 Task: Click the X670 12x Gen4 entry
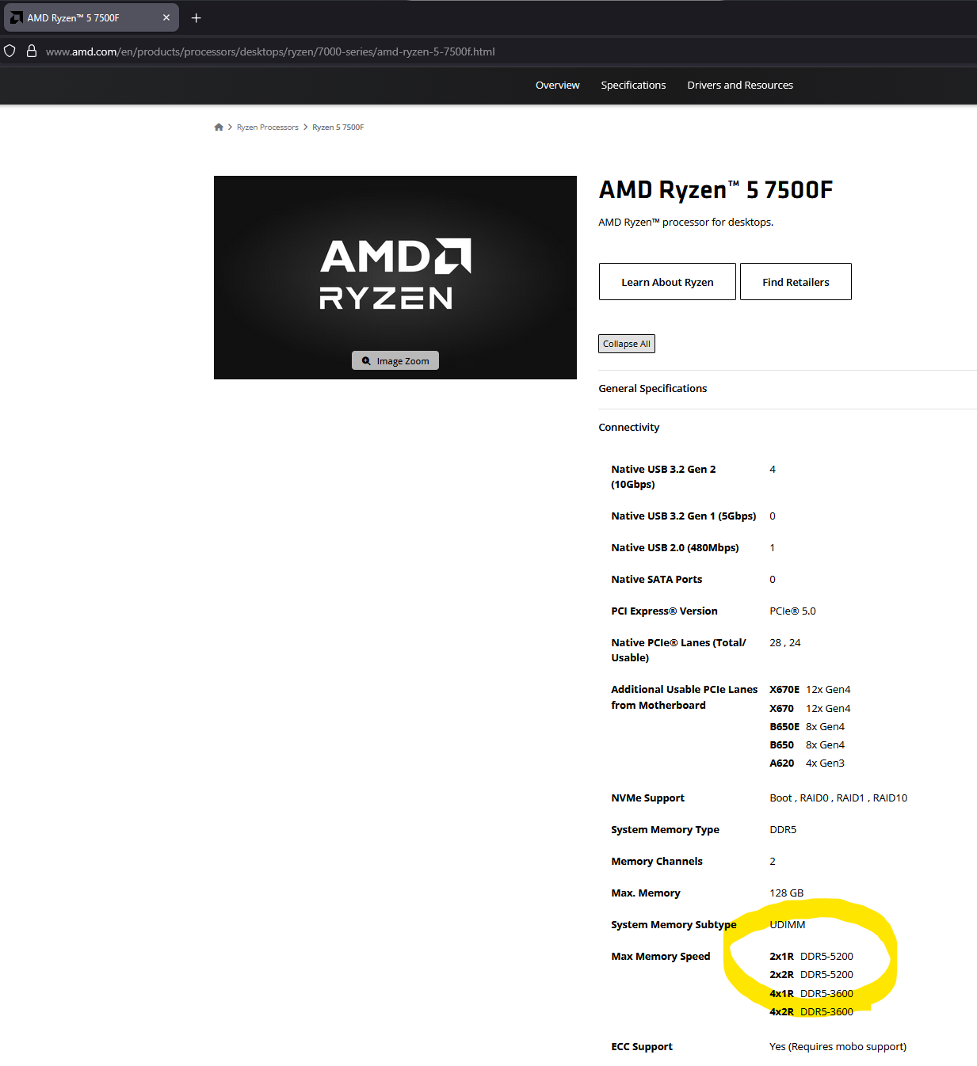[x=810, y=708]
